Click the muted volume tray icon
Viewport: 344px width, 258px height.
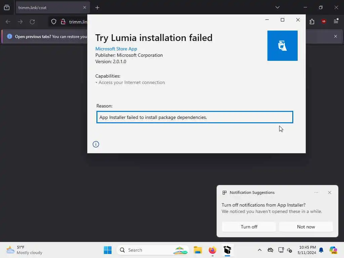(289, 250)
